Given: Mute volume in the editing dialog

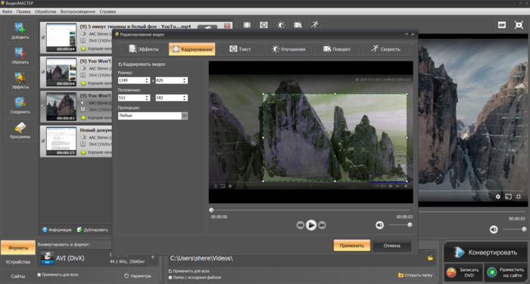Looking at the screenshot, I should tap(379, 225).
